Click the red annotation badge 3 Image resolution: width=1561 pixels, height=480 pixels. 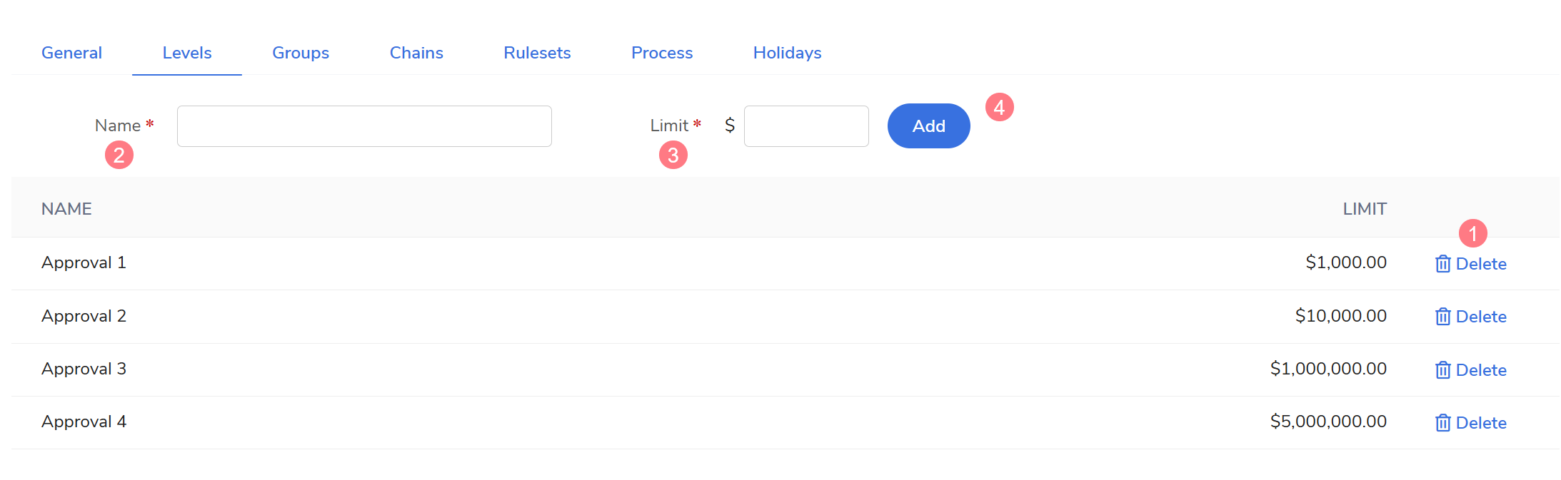pyautogui.click(x=673, y=155)
